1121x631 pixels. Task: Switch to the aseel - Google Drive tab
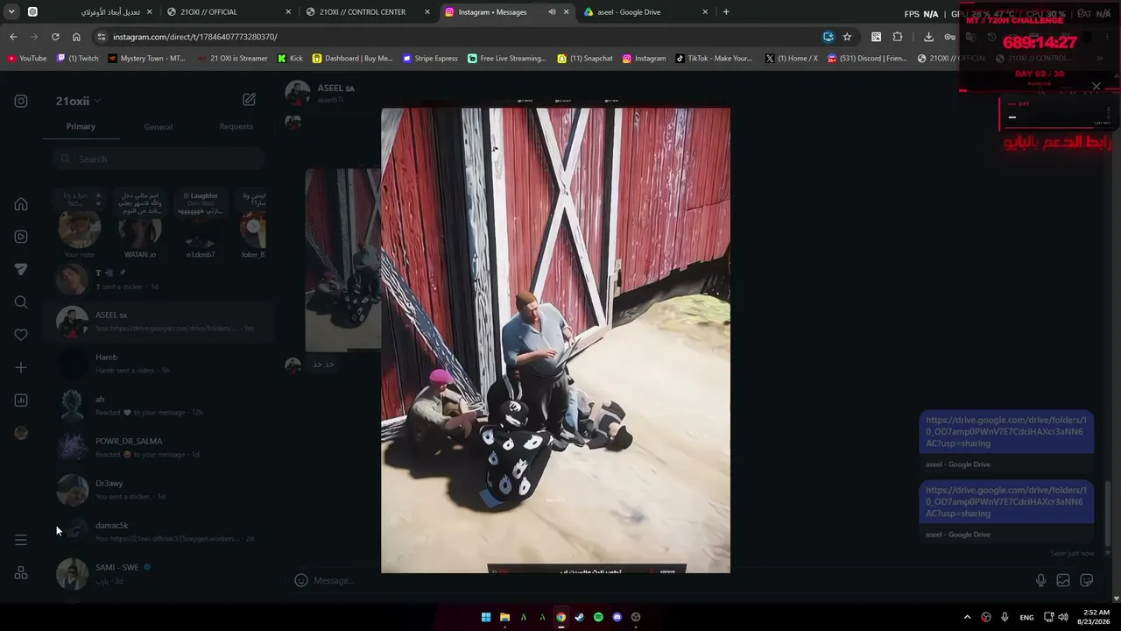[x=645, y=12]
